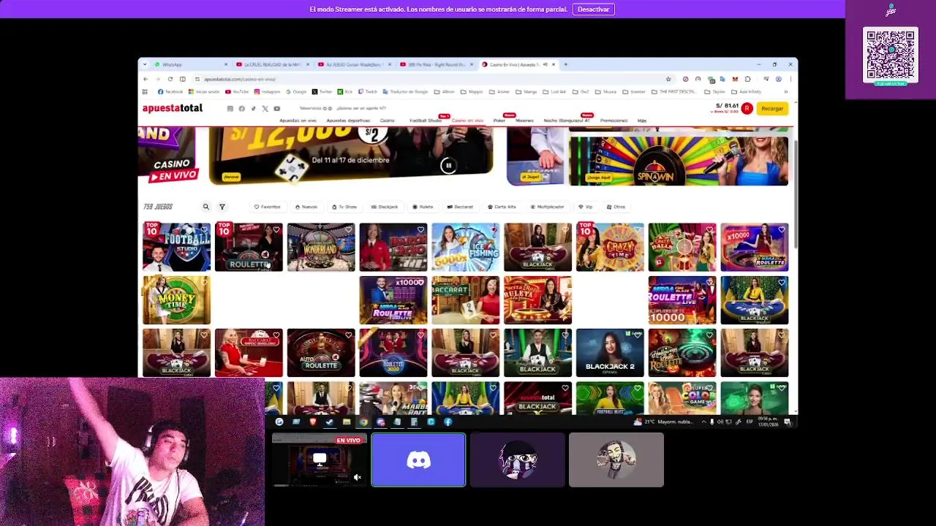
Task: Open the Poker menu item
Action: pyautogui.click(x=499, y=121)
